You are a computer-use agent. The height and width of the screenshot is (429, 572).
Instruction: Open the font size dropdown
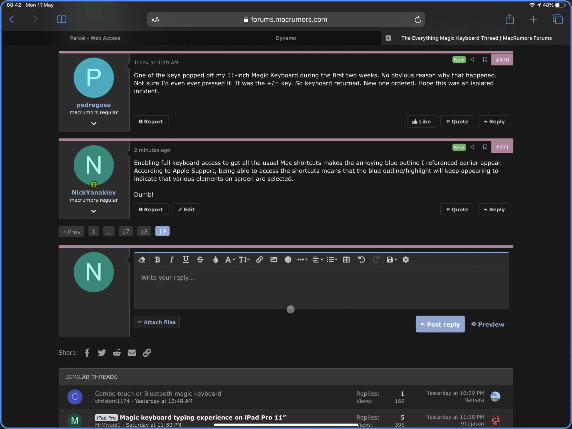(244, 260)
